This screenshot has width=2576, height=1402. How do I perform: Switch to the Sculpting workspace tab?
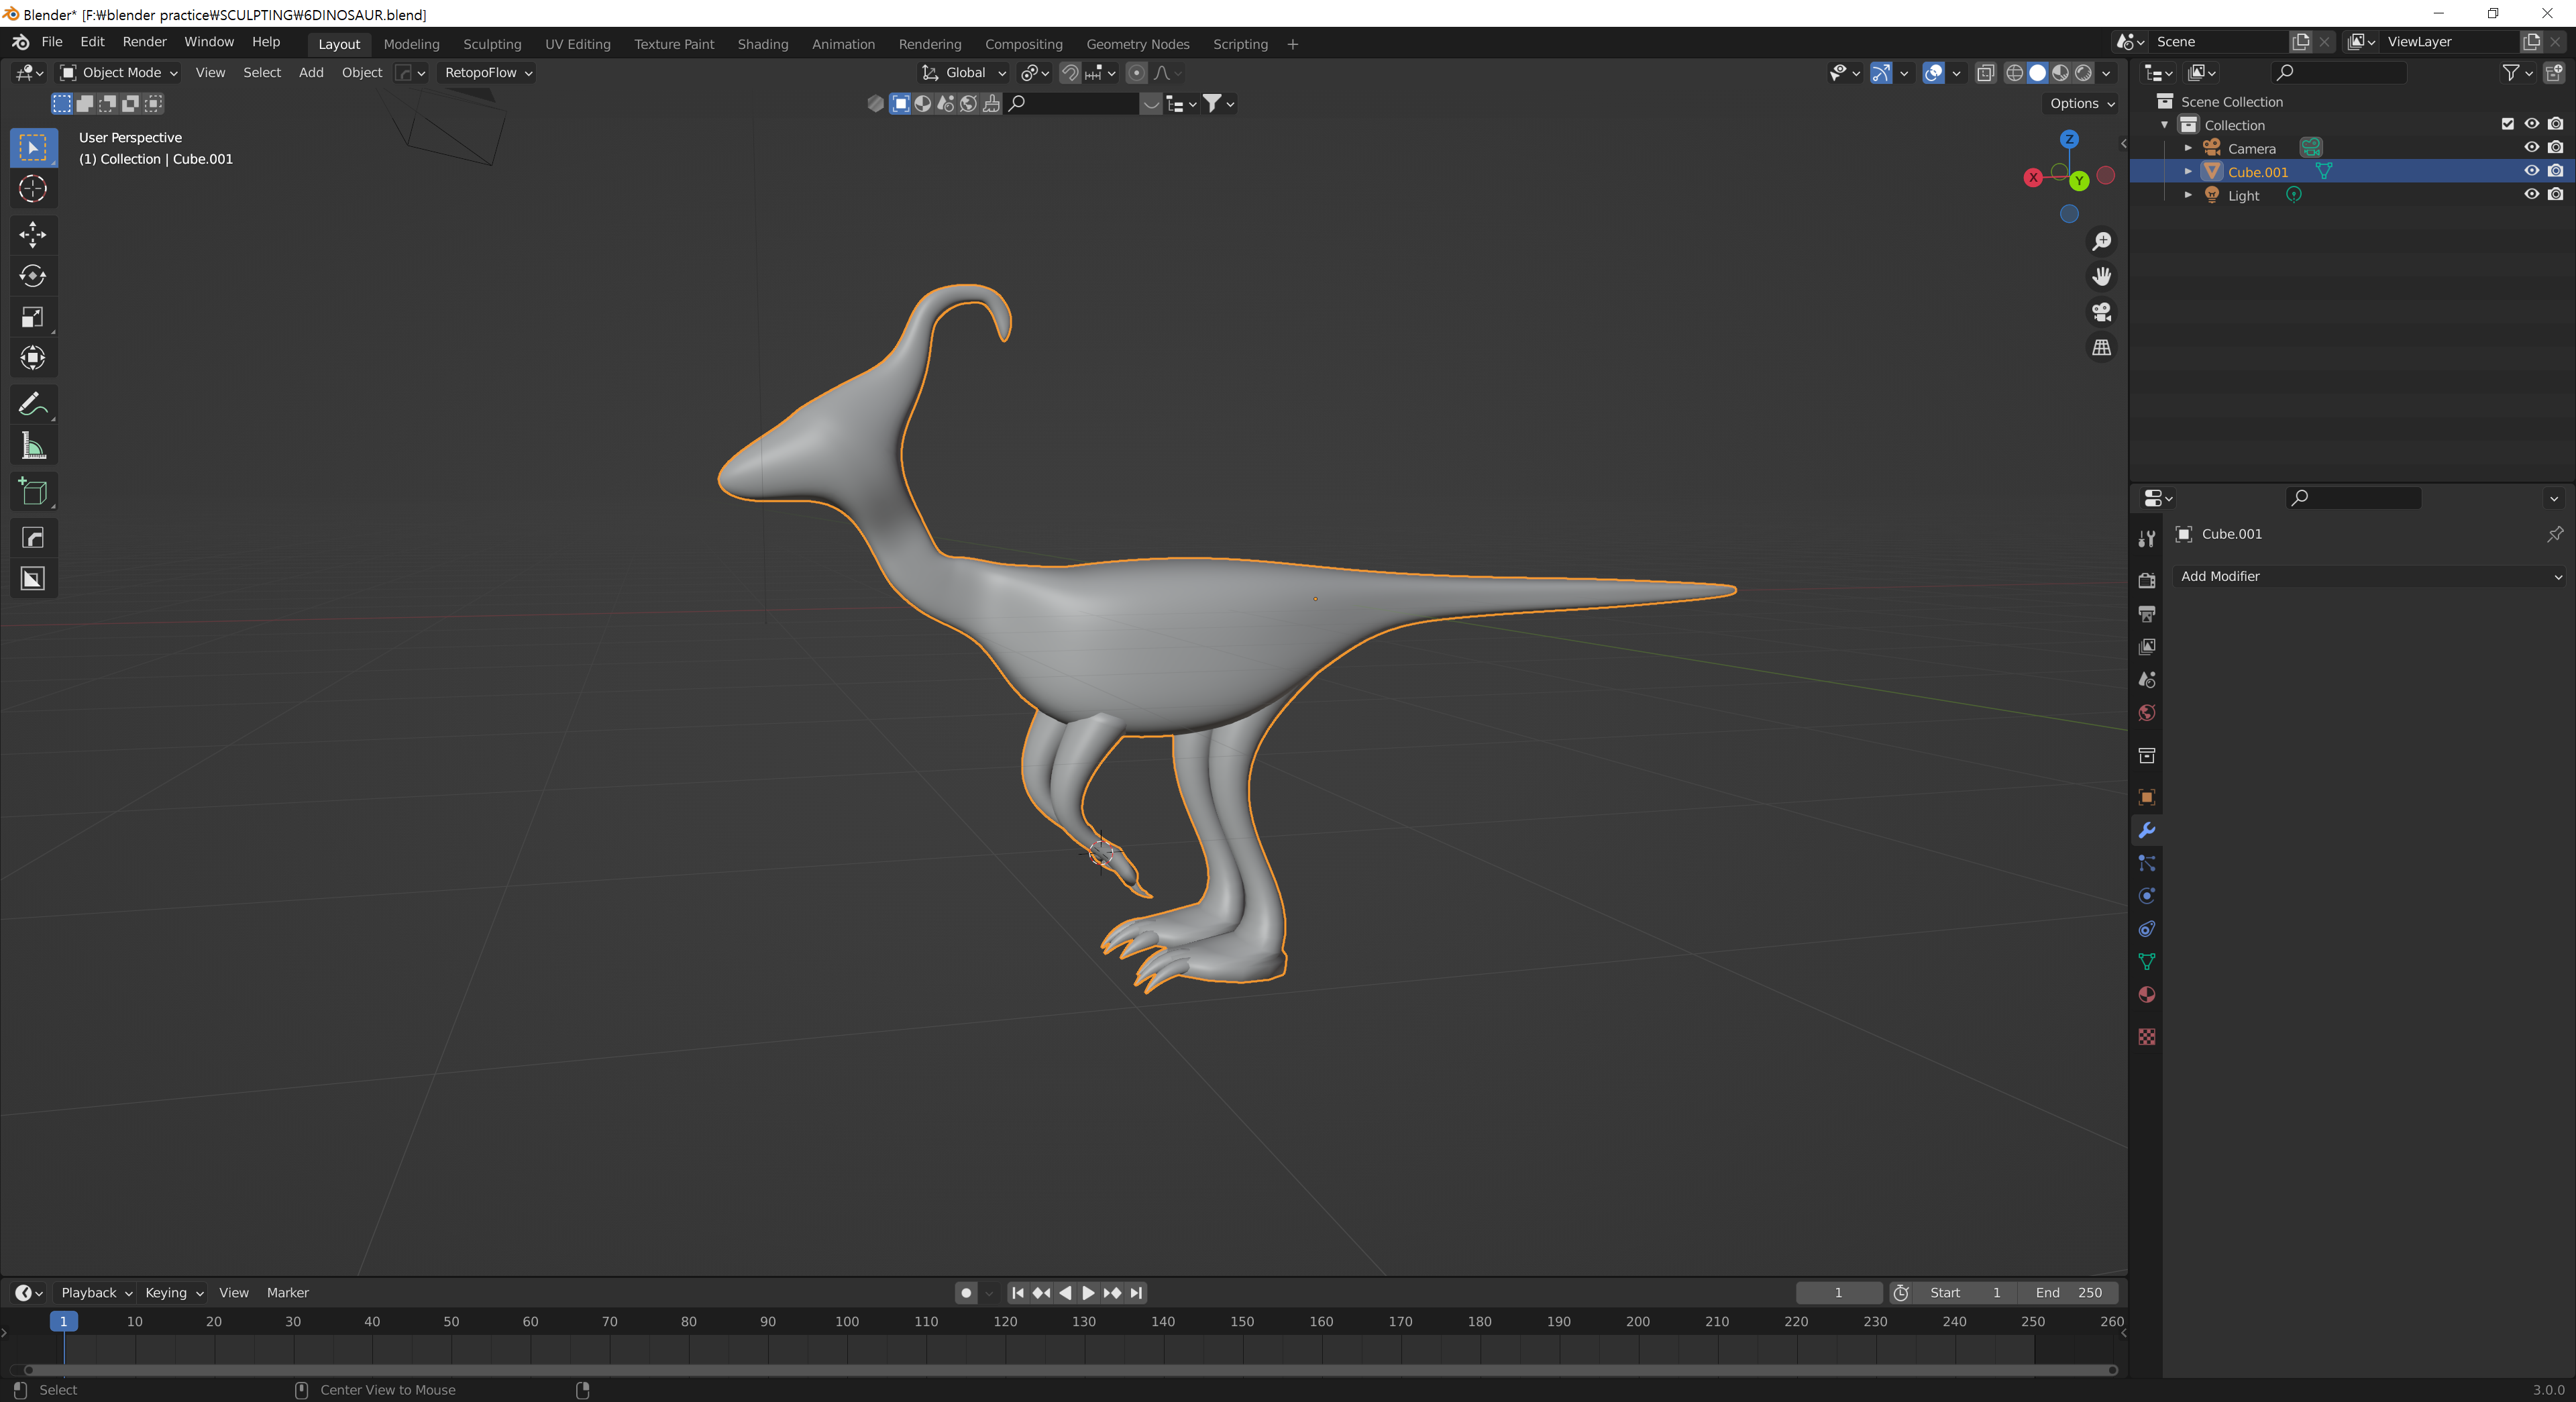click(x=491, y=44)
